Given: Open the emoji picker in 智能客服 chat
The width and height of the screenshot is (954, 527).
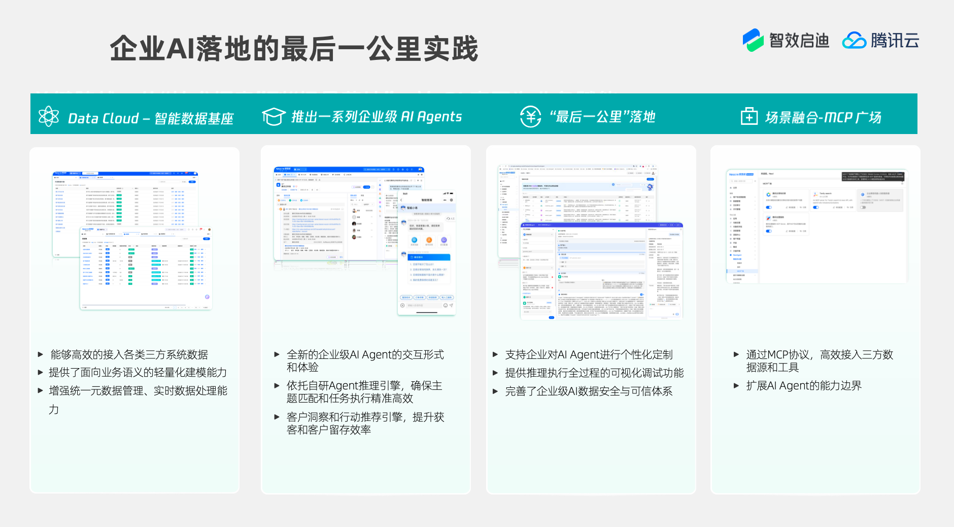Looking at the screenshot, I should coord(445,305).
